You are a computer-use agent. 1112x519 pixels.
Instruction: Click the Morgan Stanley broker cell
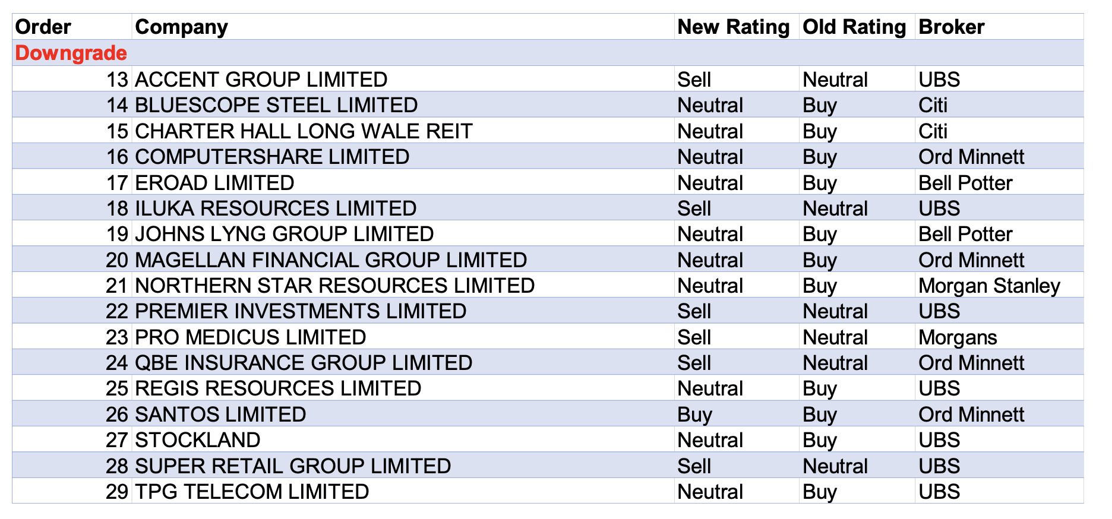tap(988, 286)
